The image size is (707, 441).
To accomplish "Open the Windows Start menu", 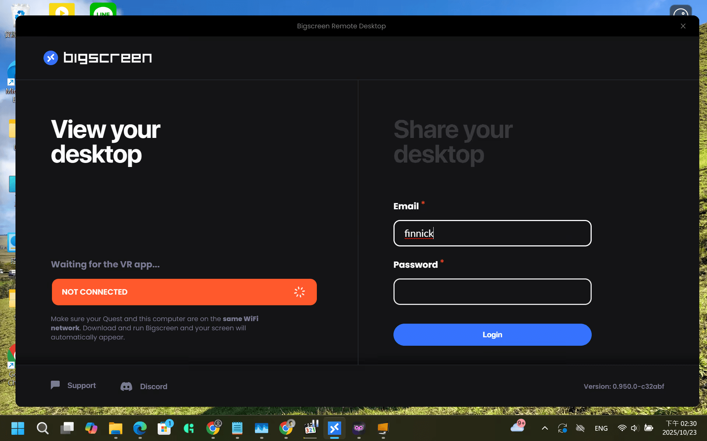I will 18,428.
